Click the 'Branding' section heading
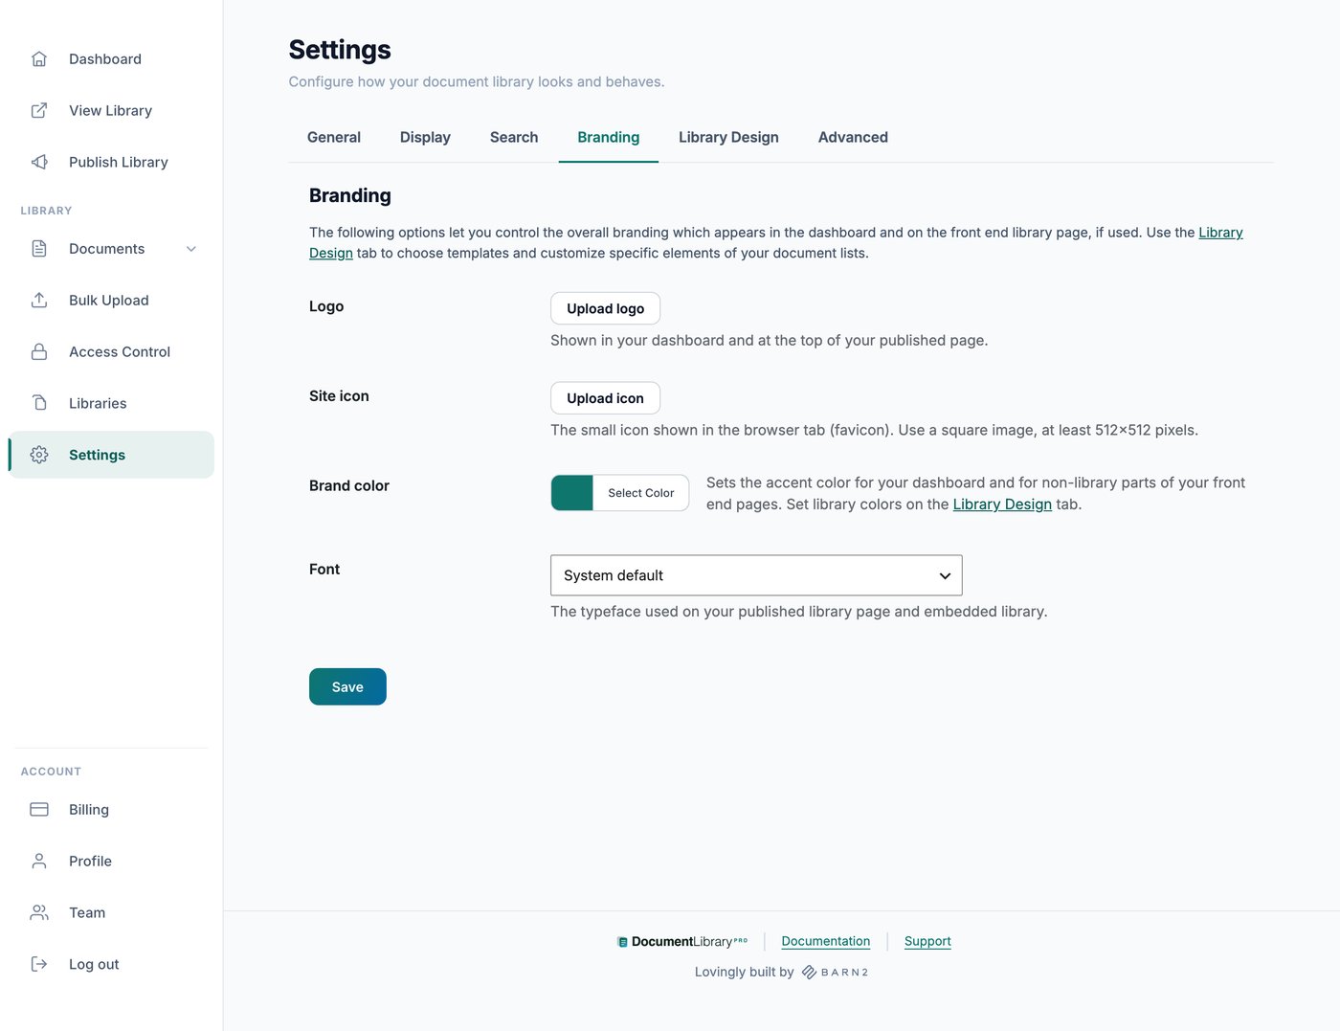The width and height of the screenshot is (1340, 1031). click(x=350, y=195)
